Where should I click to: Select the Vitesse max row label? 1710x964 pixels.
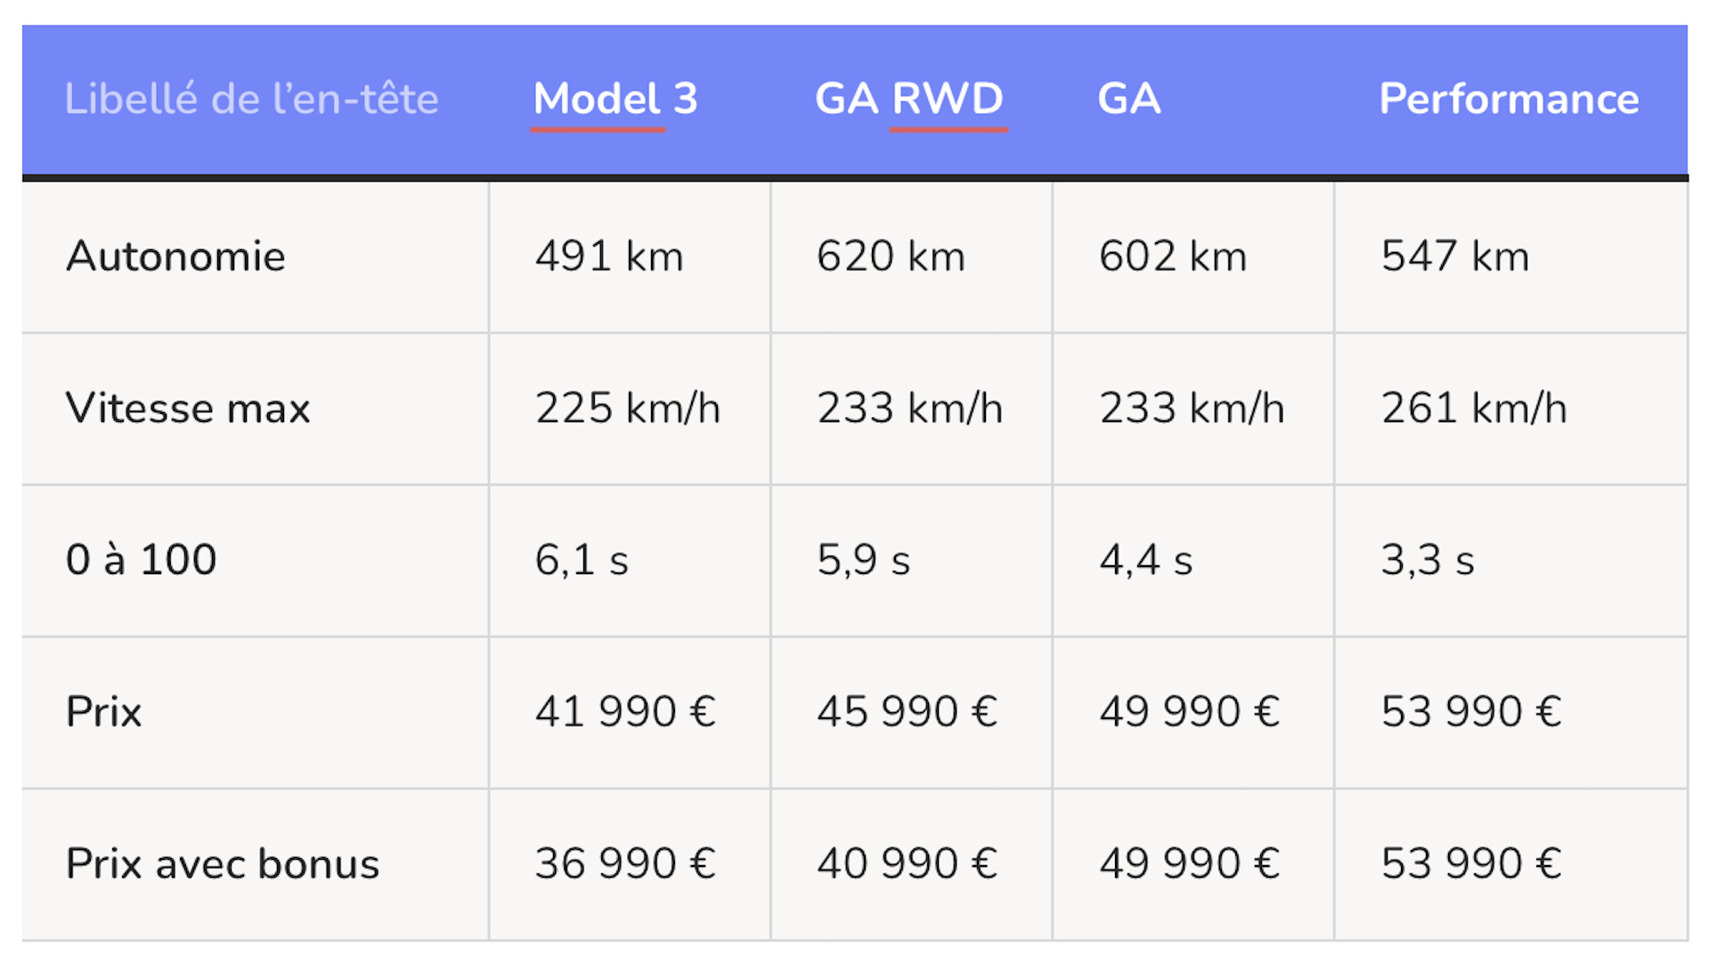point(188,409)
